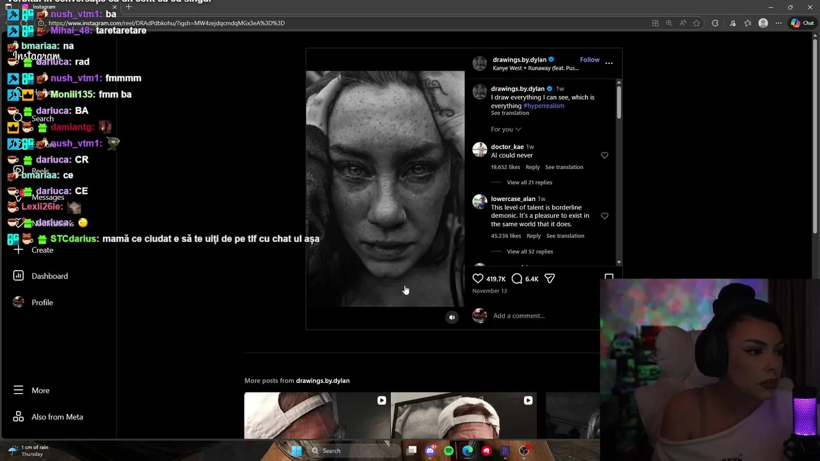Open post options three-dot menu
820x461 pixels.
[x=609, y=63]
